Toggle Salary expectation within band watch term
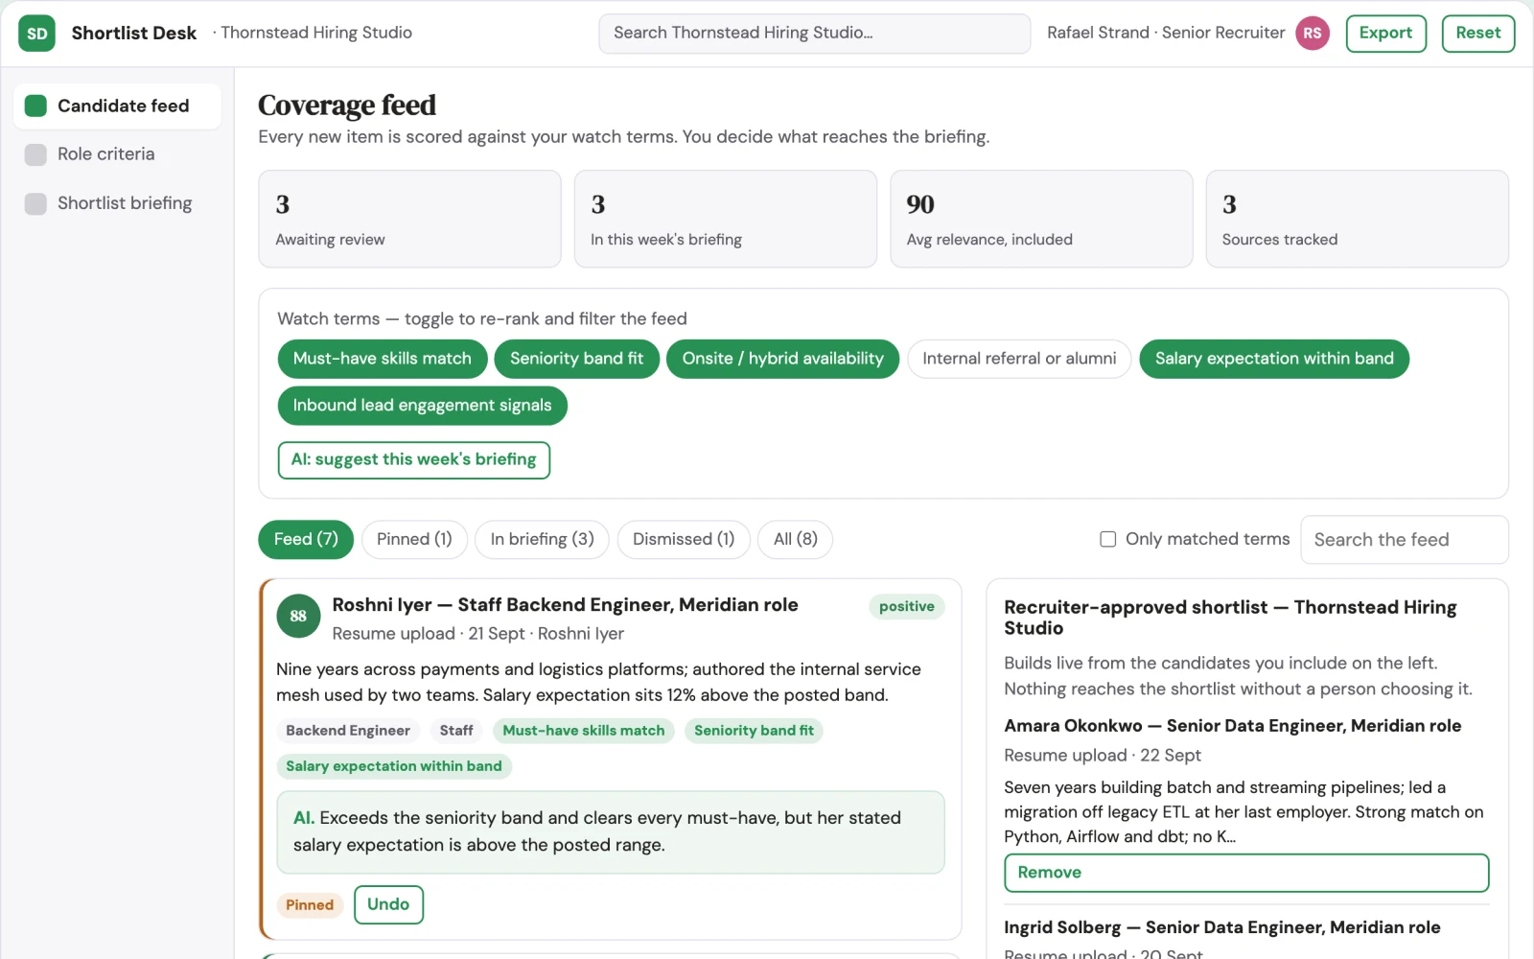Viewport: 1534px width, 959px height. (1274, 359)
